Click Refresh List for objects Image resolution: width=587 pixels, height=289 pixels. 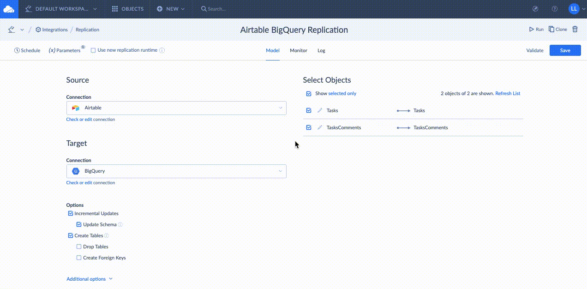[508, 93]
